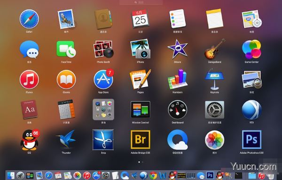The height and width of the screenshot is (180, 282).
Task: Launch Adobe Bridge CS6
Action: 140,140
